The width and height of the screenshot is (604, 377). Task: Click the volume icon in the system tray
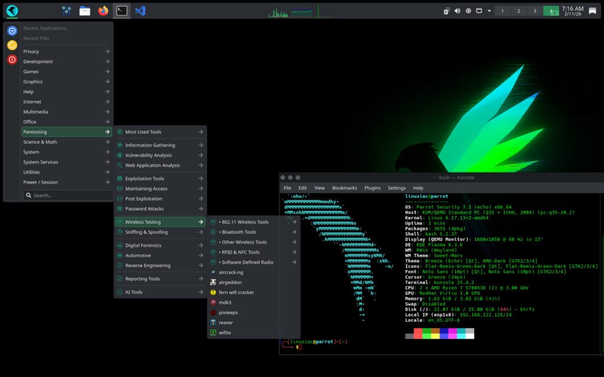(457, 10)
